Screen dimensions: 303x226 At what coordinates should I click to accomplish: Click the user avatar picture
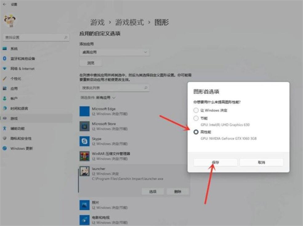[10, 21]
